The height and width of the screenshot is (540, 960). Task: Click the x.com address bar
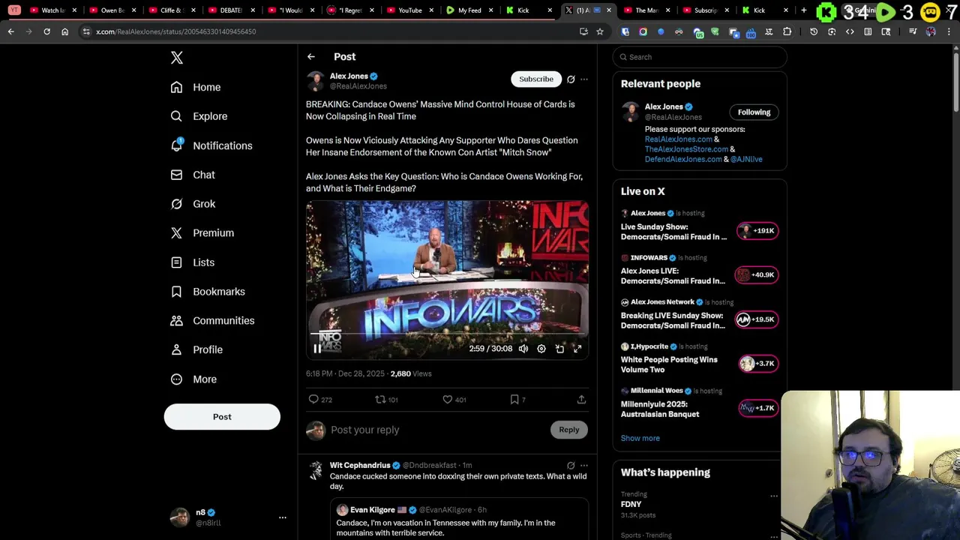(330, 31)
